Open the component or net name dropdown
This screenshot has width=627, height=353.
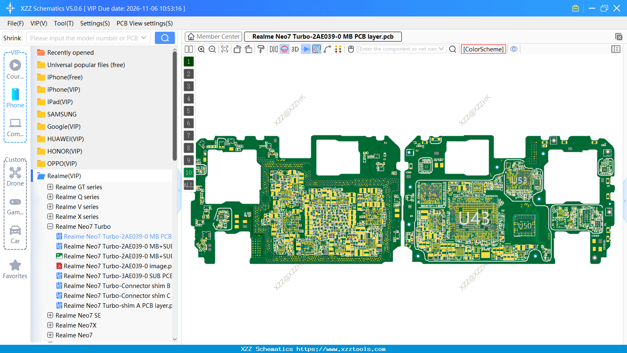442,49
